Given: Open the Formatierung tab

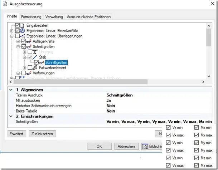Looking at the screenshot, I should click(31, 17).
